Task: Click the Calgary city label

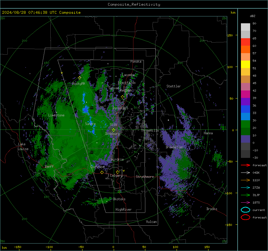Action: coord(116,175)
